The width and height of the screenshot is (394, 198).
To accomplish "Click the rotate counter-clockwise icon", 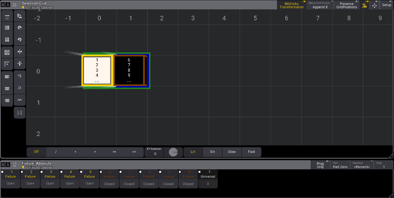I will pyautogui.click(x=20, y=40).
